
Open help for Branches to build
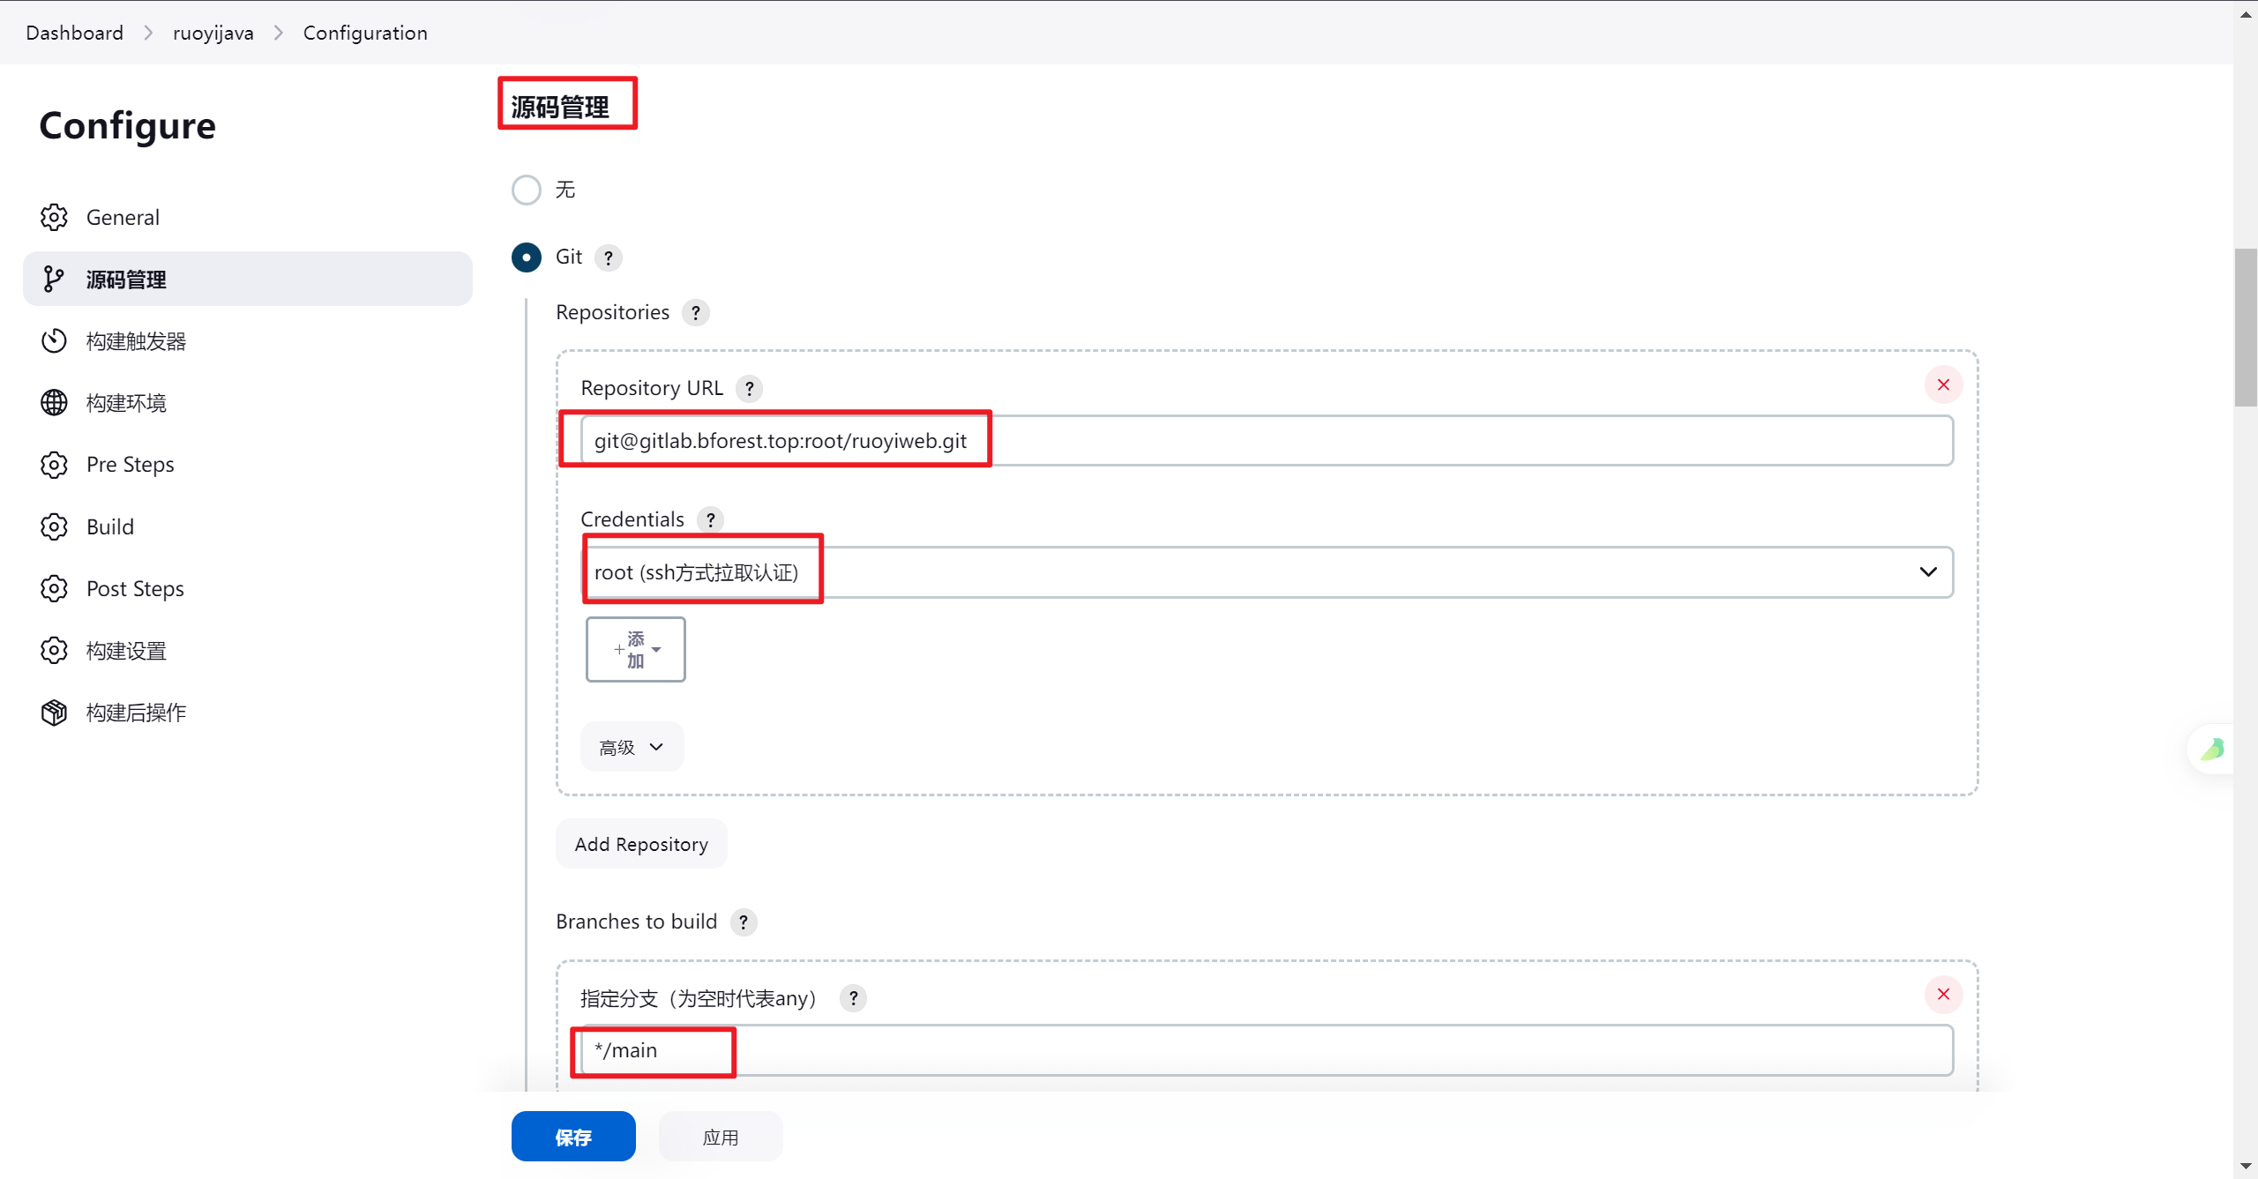tap(744, 922)
